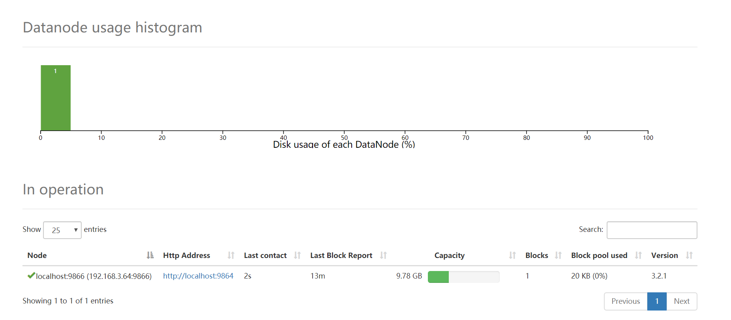This screenshot has height=320, width=731.
Task: Click the In operation heading
Action: 63,190
